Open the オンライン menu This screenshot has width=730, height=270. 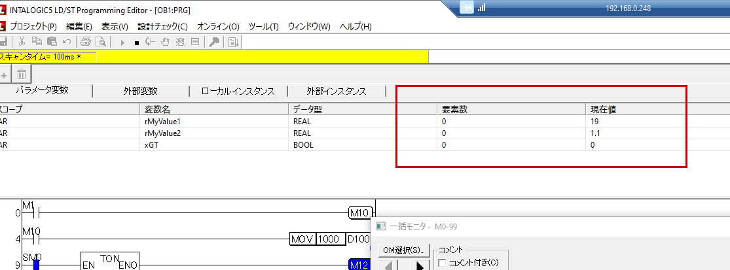[x=218, y=26]
